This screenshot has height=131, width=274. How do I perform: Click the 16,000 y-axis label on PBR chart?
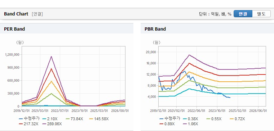click(151, 63)
